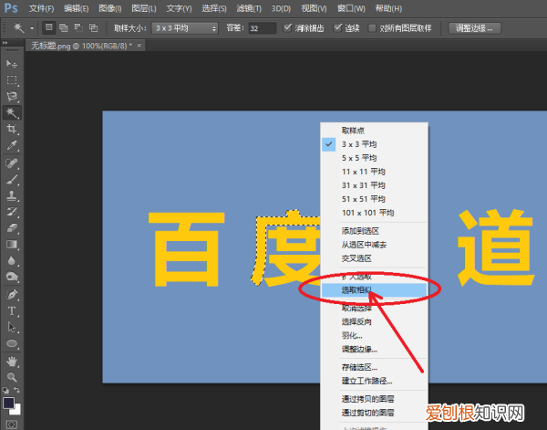The height and width of the screenshot is (430, 547).
Task: Open the 滤镜(T) menu
Action: pyautogui.click(x=249, y=8)
